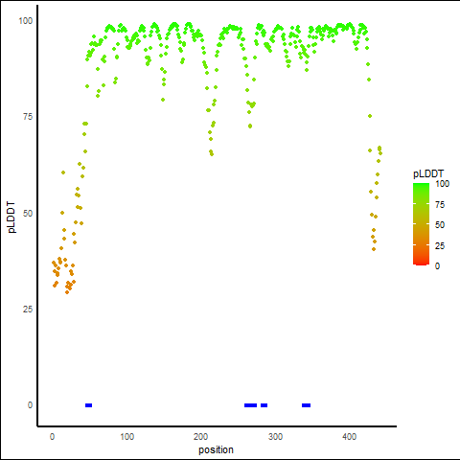
Task: Click the x-axis tick label 200
Action: (200, 437)
